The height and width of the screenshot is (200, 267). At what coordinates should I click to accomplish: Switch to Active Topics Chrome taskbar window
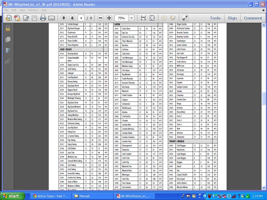pyautogui.click(x=51, y=196)
